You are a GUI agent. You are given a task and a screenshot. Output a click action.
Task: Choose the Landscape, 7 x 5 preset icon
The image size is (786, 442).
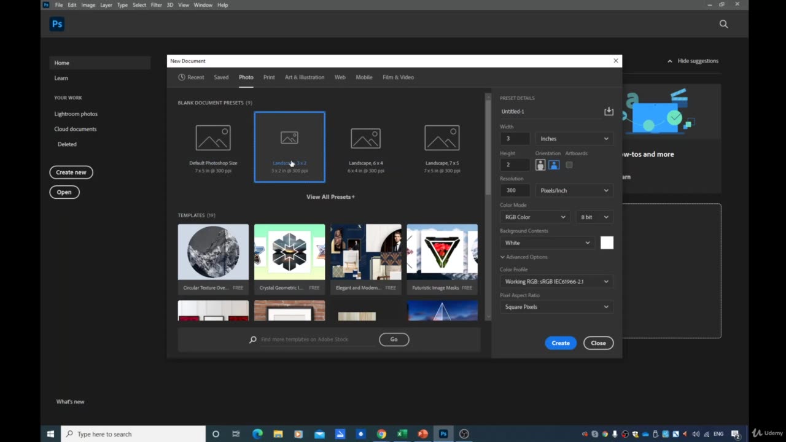442,138
